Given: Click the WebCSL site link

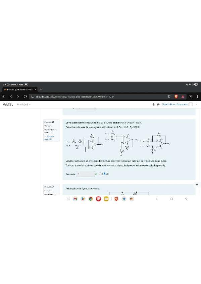Looking at the screenshot, I should [8, 104].
